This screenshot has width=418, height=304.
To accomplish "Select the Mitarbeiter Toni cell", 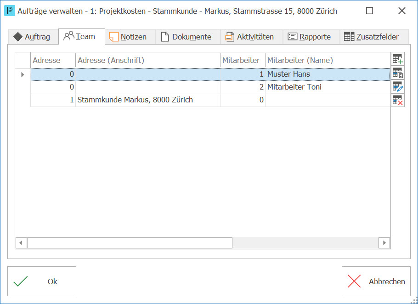I will [x=328, y=87].
